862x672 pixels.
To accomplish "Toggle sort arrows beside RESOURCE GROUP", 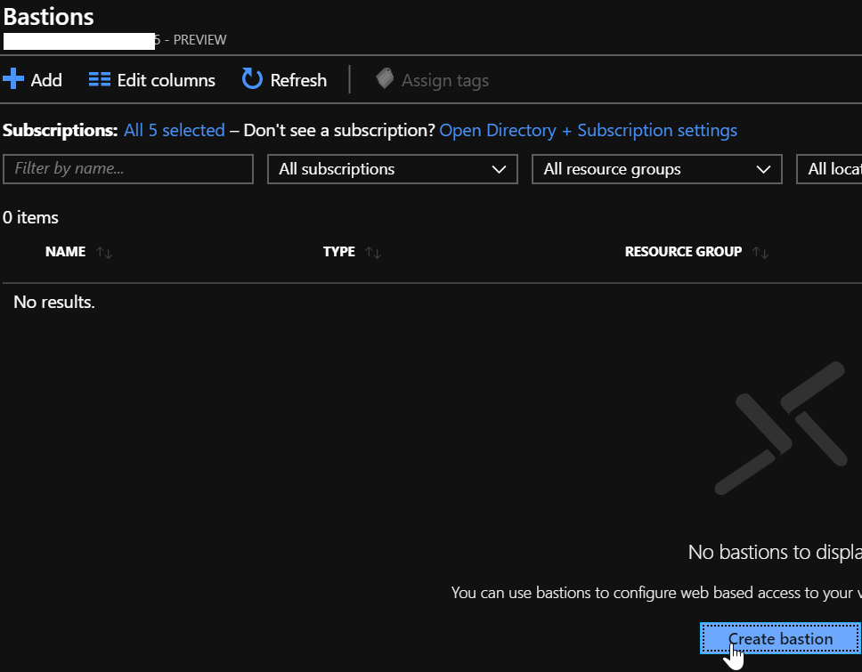I will point(760,253).
